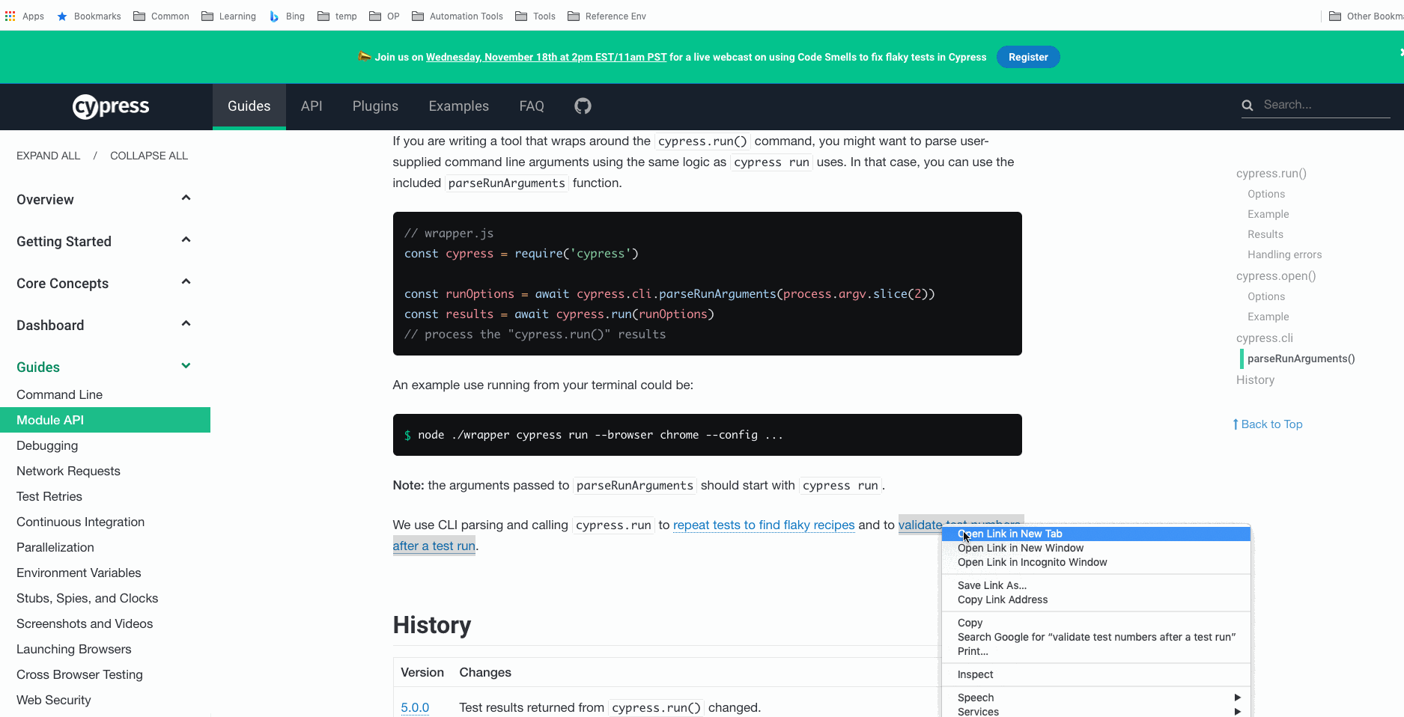1404x717 pixels.
Task: Open the Parallelization guide
Action: coord(55,547)
